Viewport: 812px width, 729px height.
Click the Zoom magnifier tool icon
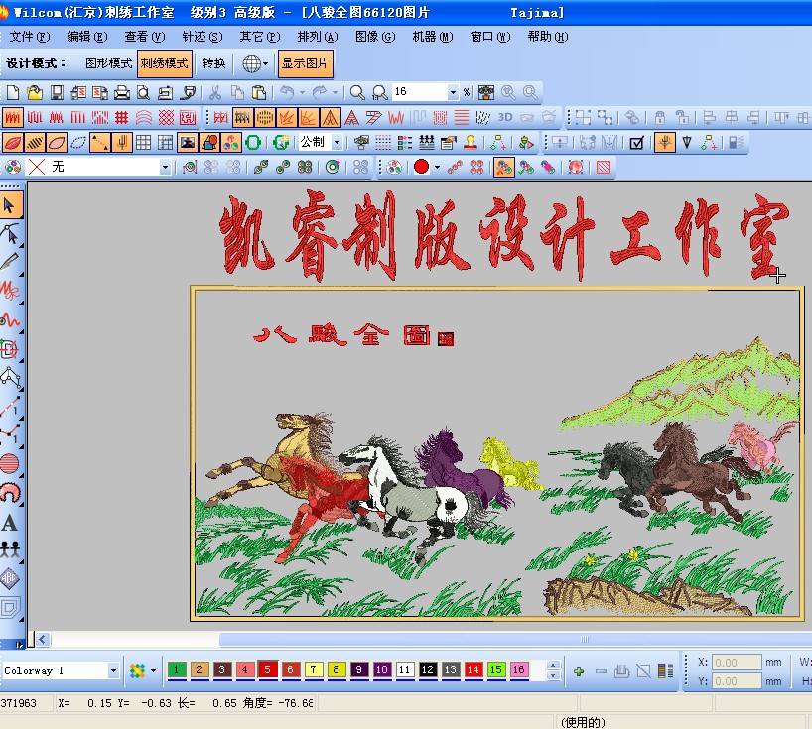coord(357,92)
